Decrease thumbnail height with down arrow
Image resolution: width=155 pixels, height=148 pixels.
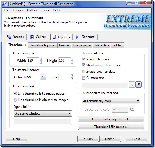[x=72, y=62]
